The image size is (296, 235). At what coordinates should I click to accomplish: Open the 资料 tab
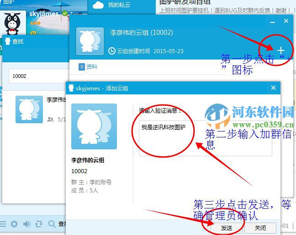click(88, 67)
